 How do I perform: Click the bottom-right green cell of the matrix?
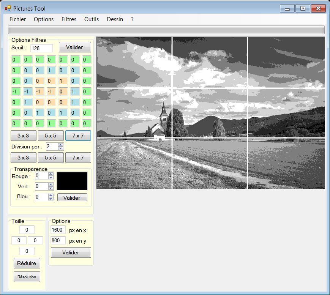coord(87,123)
